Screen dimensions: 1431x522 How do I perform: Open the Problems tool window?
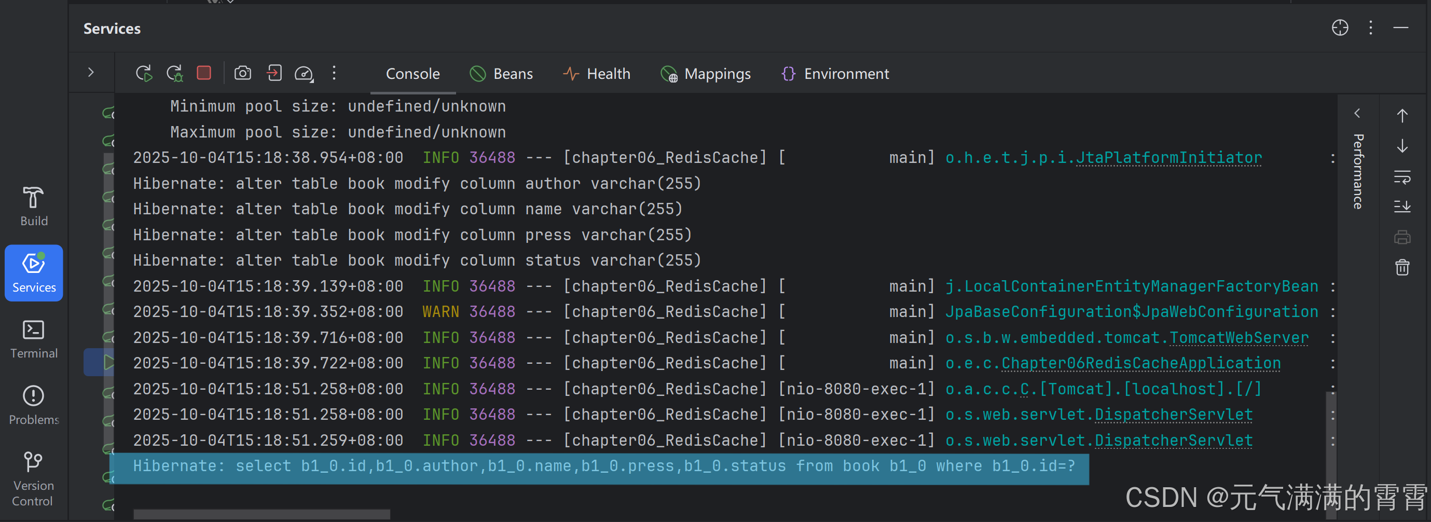[34, 405]
